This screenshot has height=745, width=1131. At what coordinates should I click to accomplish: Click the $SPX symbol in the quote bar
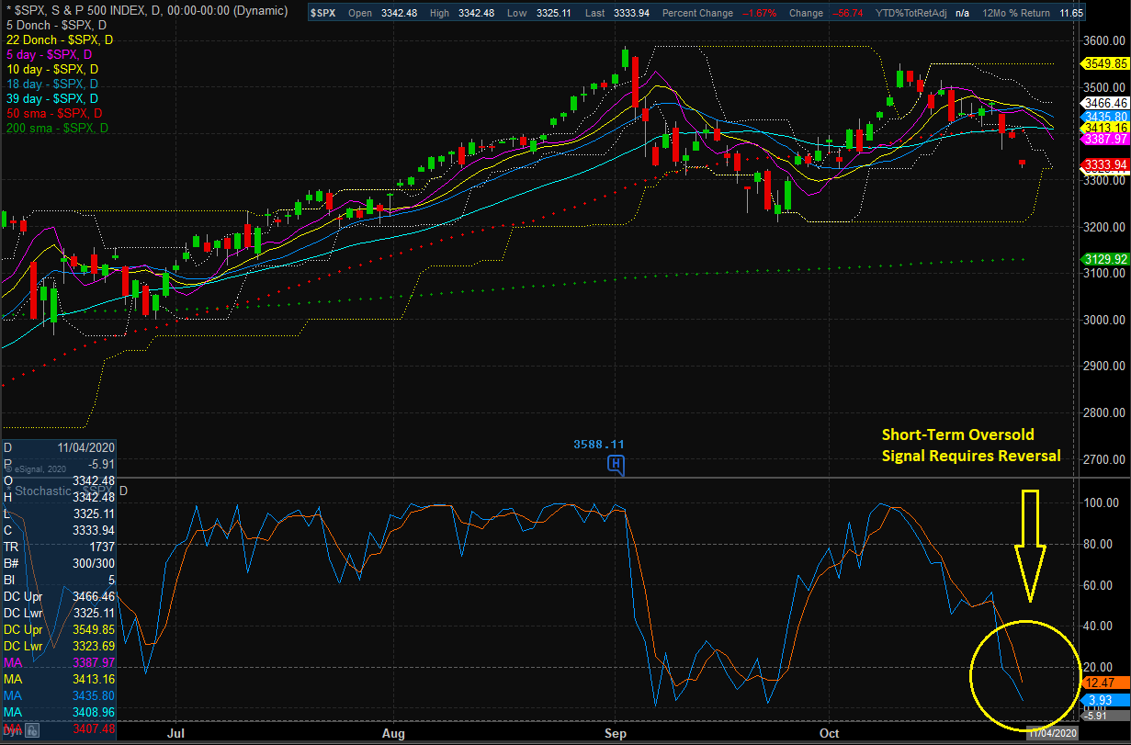click(x=325, y=13)
